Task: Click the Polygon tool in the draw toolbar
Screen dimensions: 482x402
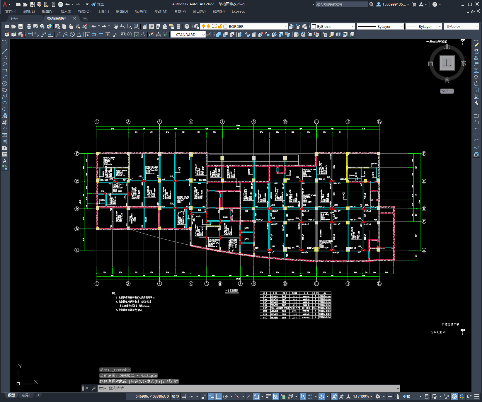Action: coord(5,64)
